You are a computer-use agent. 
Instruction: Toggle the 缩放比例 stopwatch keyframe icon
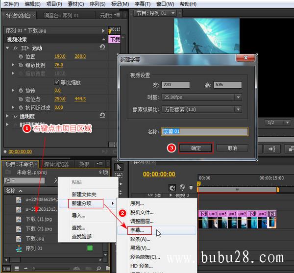(x=21, y=65)
